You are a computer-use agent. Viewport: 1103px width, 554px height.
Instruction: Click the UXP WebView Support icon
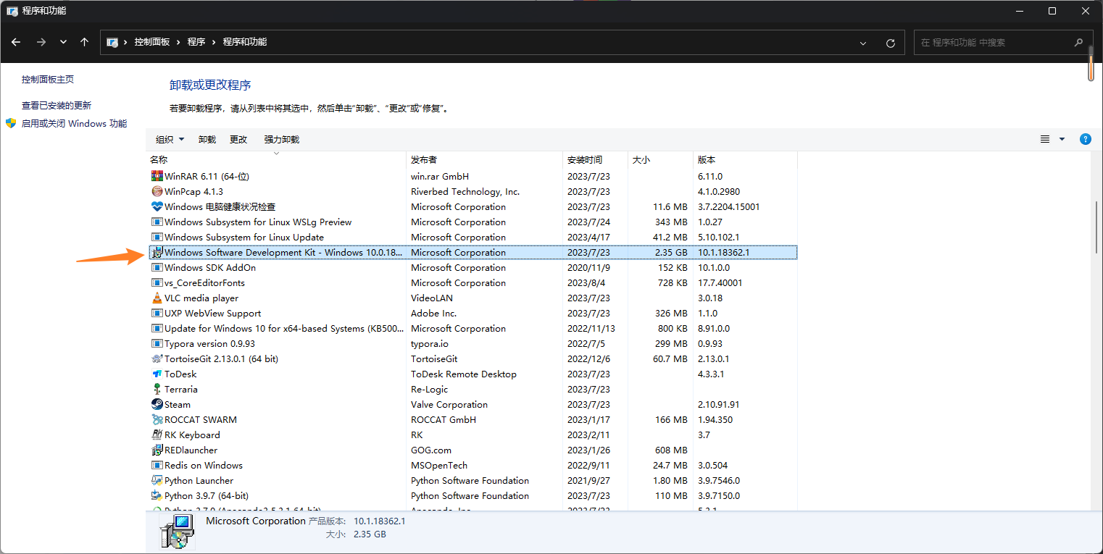157,313
